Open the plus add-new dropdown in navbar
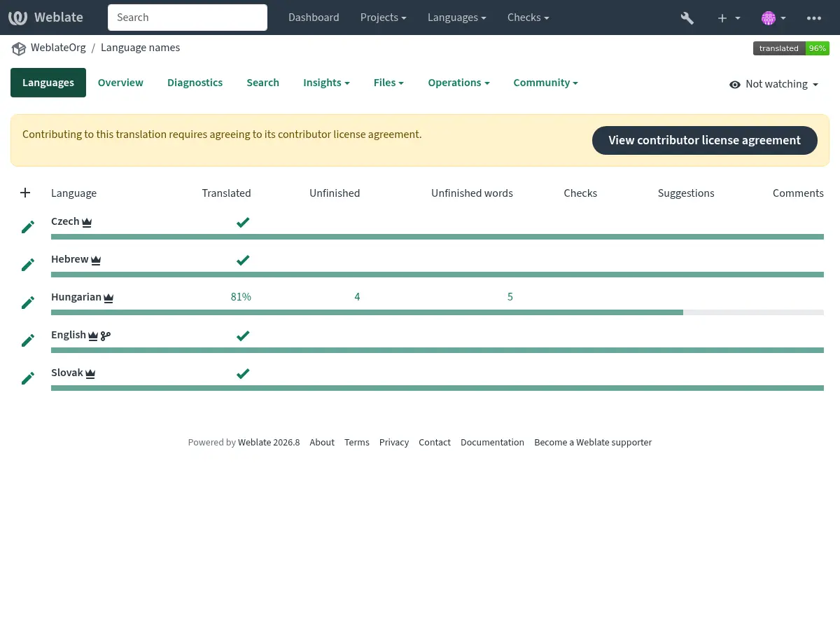 tap(729, 18)
